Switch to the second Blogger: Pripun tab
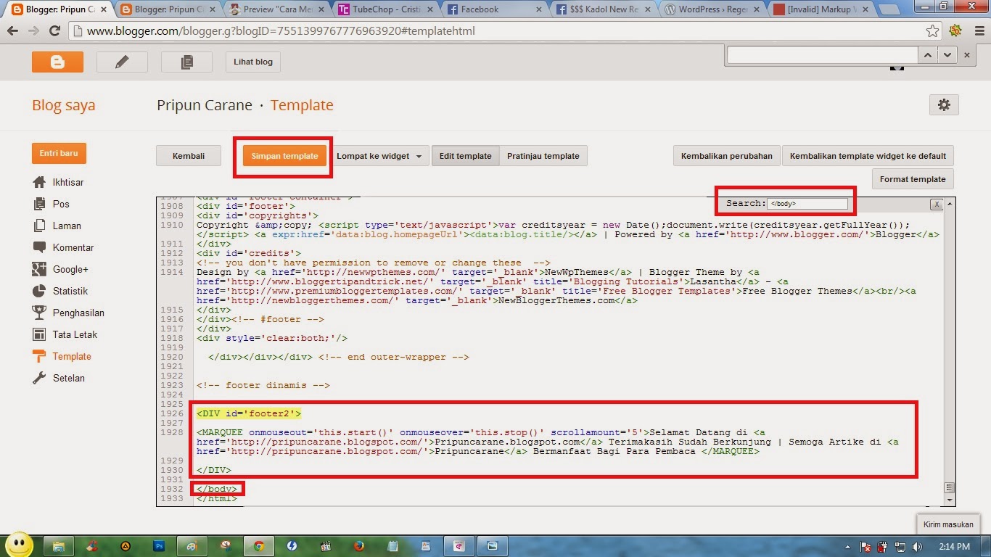The image size is (991, 557). tap(168, 9)
